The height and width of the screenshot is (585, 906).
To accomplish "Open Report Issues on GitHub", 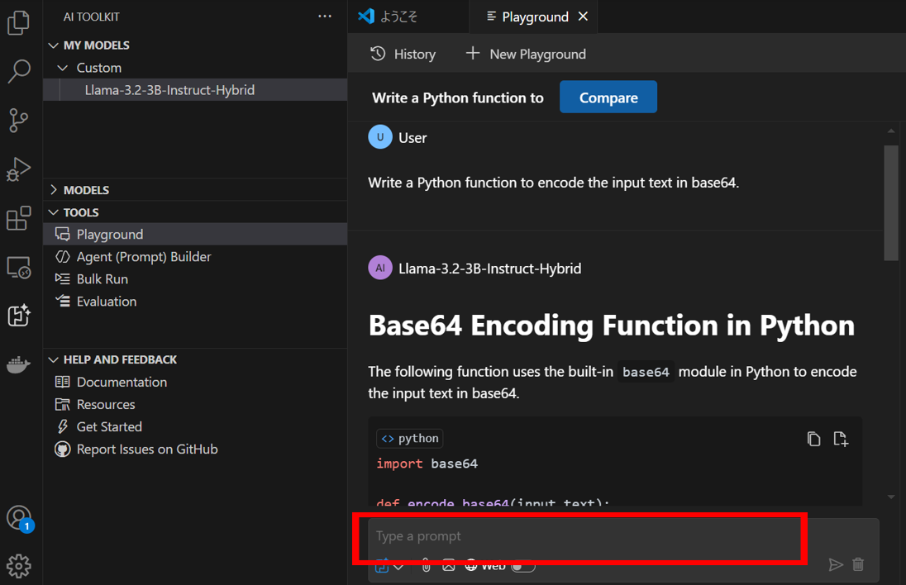I will 195,449.
